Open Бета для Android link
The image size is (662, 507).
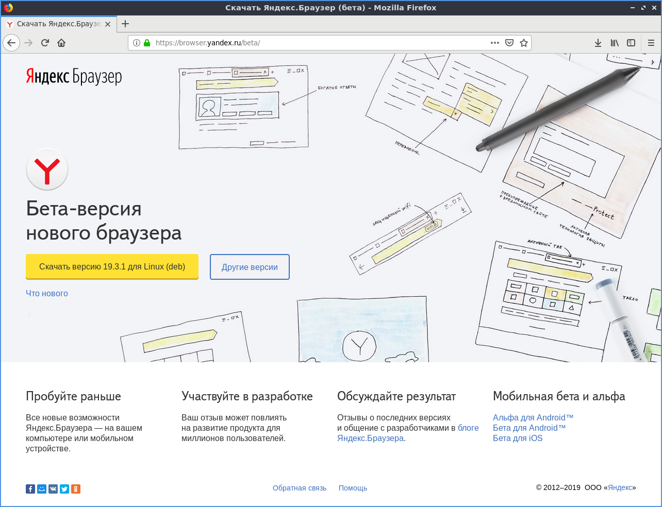pyautogui.click(x=529, y=428)
